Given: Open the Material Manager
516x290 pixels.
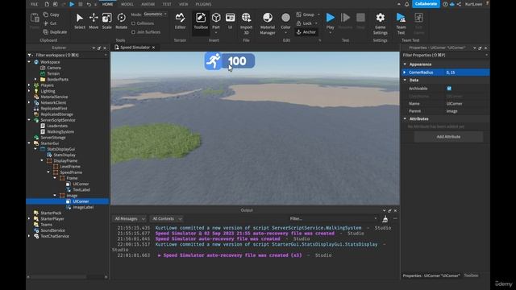Looking at the screenshot, I should pyautogui.click(x=268, y=23).
